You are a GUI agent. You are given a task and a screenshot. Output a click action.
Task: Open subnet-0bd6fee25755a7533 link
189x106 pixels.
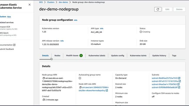[x=165, y=78]
